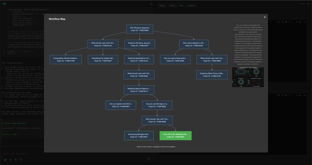The width and height of the screenshot is (312, 165).
Task: Click the camera icon on upper plot toolbar
Action: pyautogui.click(x=279, y=22)
